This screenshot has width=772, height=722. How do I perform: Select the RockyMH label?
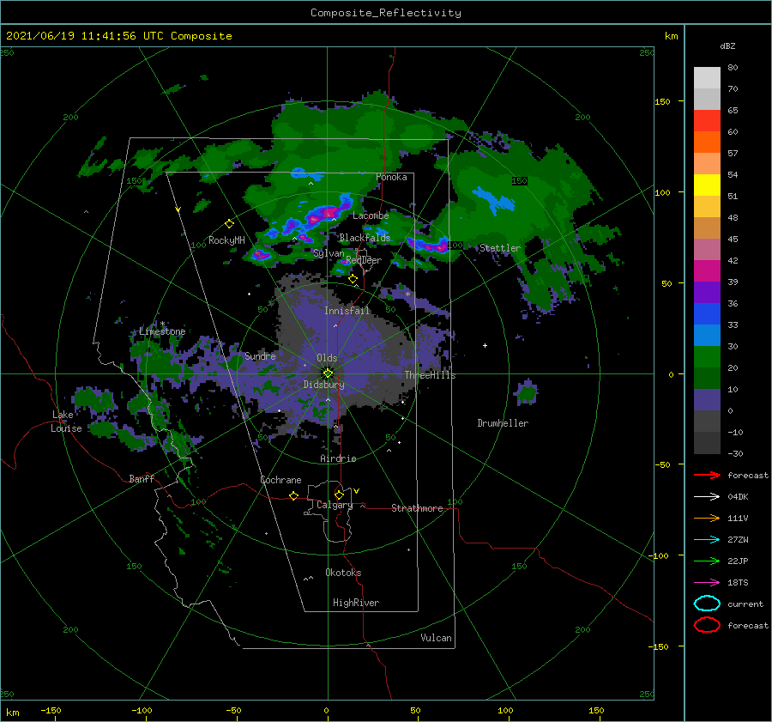(226, 240)
